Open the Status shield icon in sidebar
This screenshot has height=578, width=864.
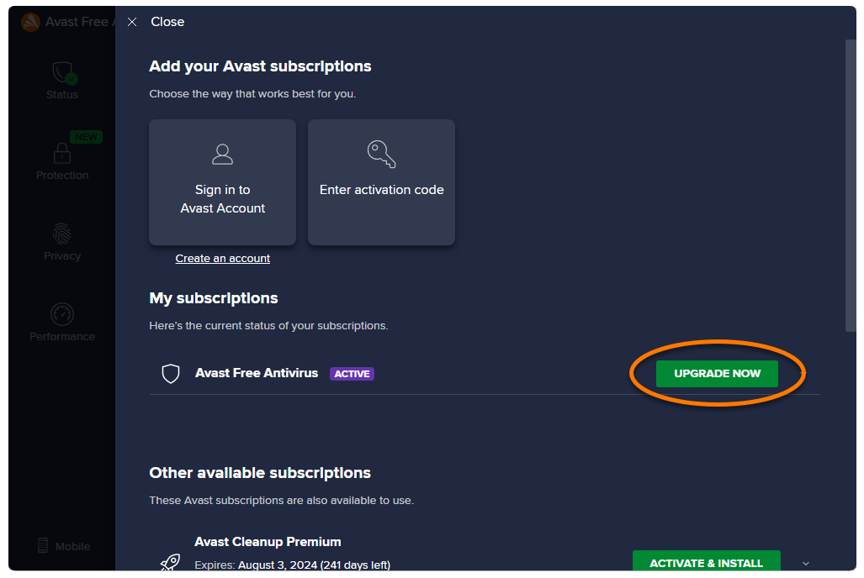click(x=63, y=72)
